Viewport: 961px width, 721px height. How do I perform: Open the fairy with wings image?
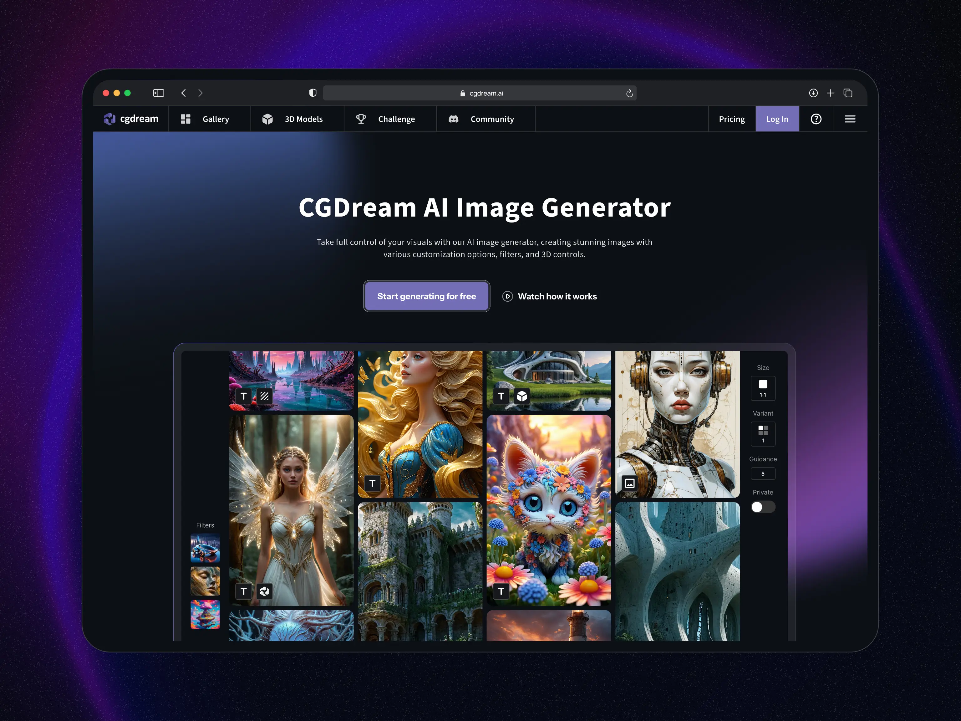[291, 510]
